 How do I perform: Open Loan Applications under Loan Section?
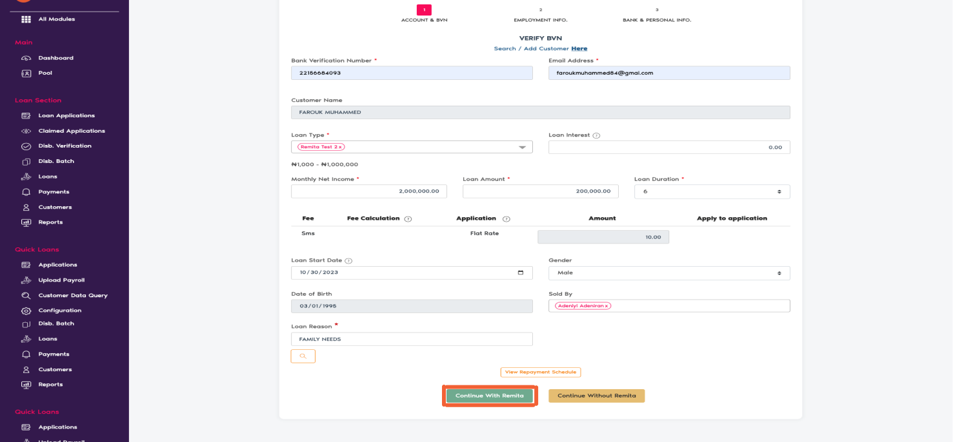[x=68, y=115]
